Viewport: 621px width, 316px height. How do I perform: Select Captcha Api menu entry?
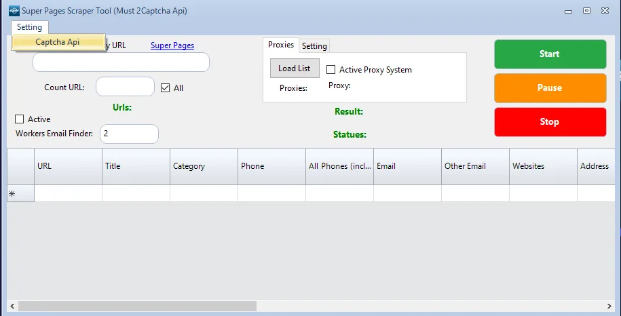(x=58, y=42)
